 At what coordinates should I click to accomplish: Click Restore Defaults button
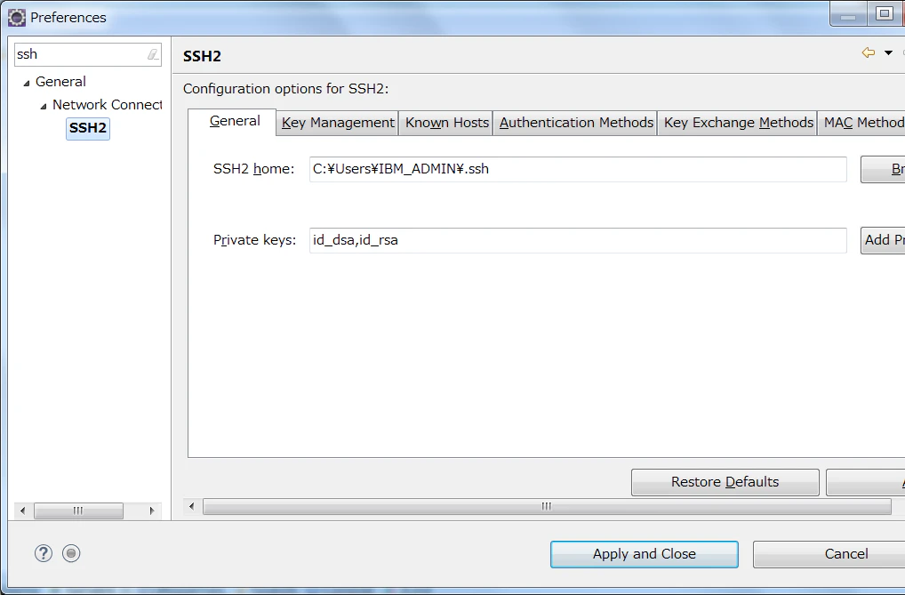(x=725, y=482)
